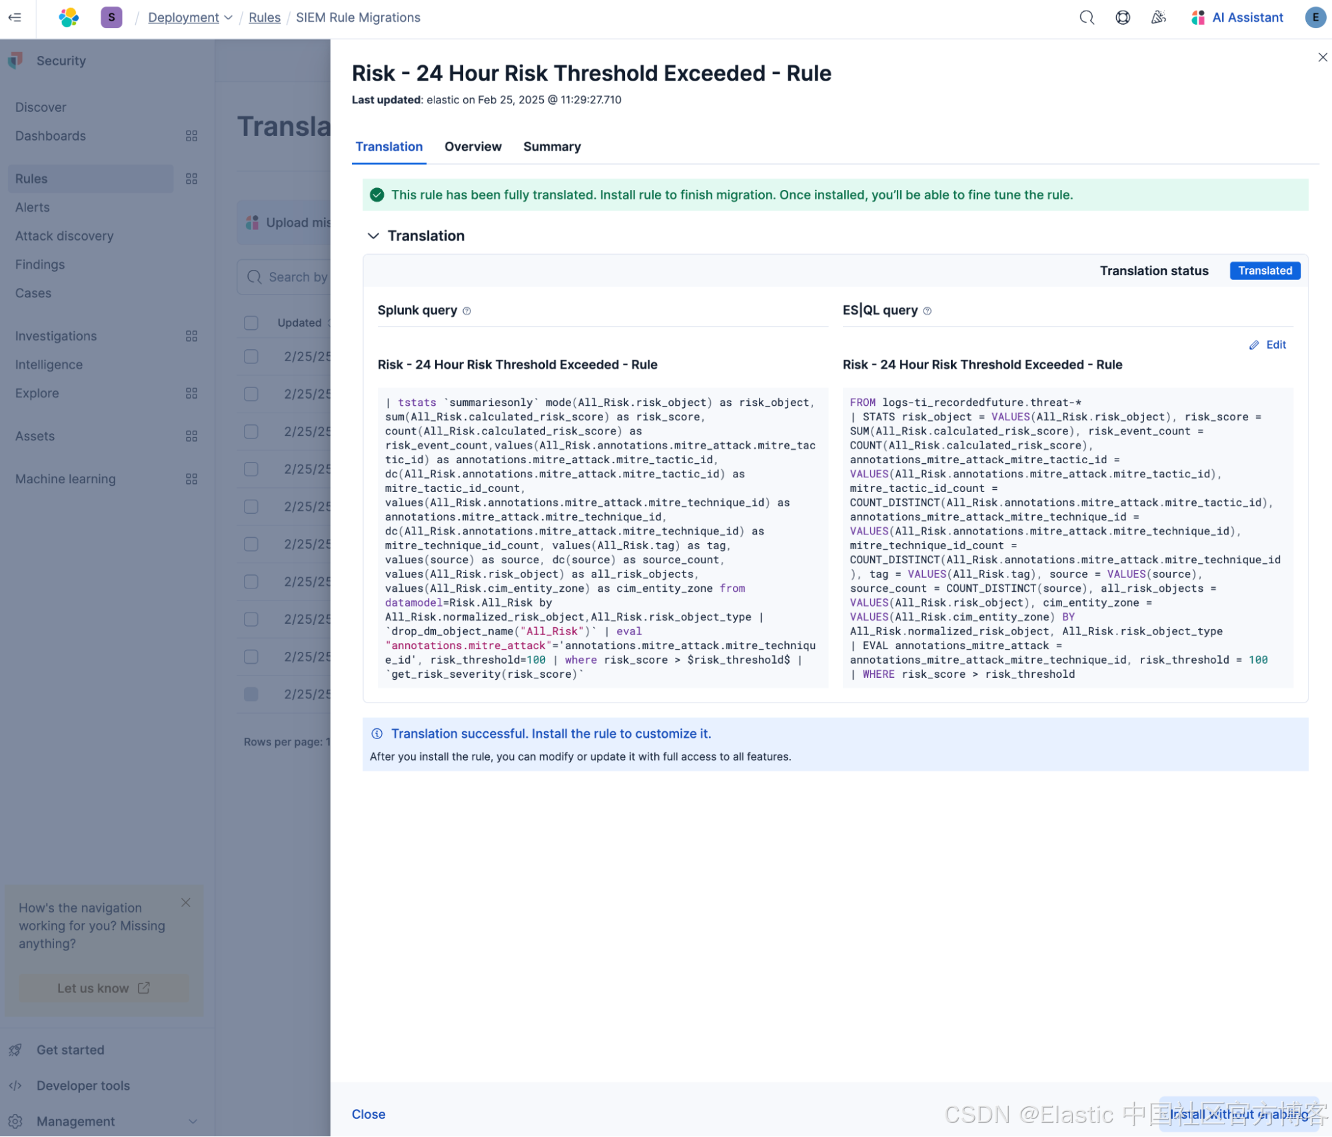Click Close at flyout bottom
The image size is (1332, 1137).
pyautogui.click(x=368, y=1114)
